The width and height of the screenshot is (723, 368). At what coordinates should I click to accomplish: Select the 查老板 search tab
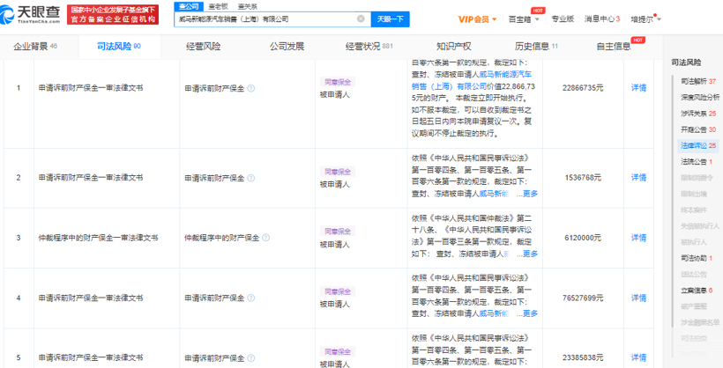[x=218, y=6]
